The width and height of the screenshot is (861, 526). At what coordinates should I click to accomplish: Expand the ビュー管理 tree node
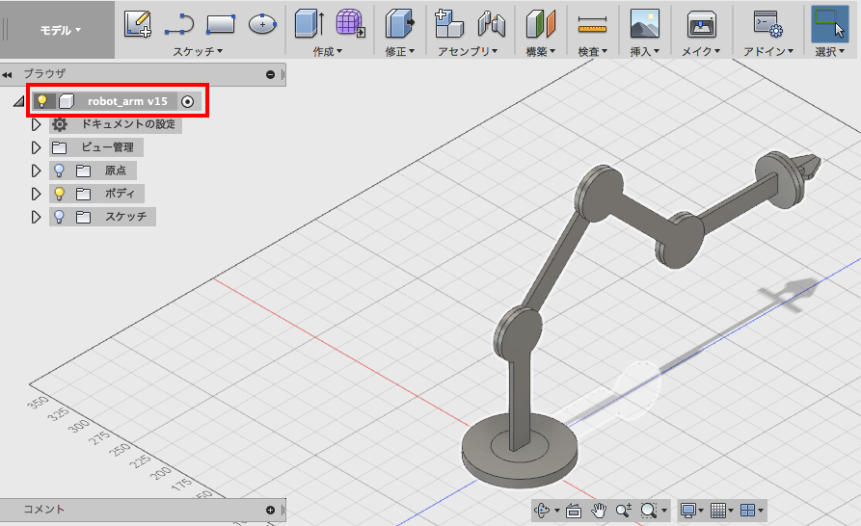click(37, 147)
